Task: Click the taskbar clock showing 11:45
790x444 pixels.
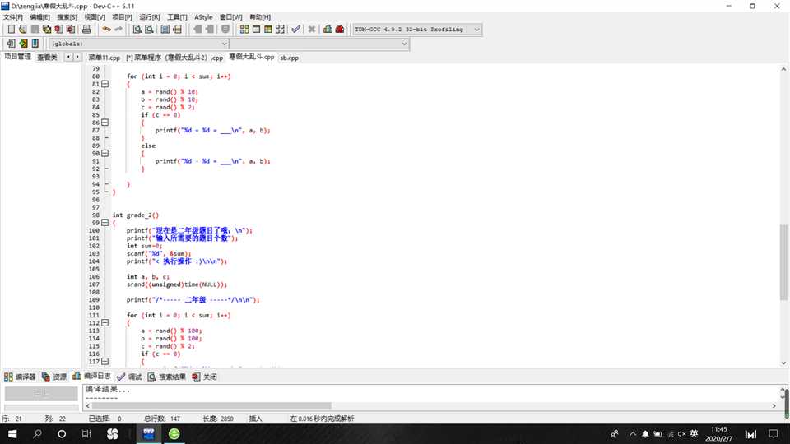Action: 719,434
